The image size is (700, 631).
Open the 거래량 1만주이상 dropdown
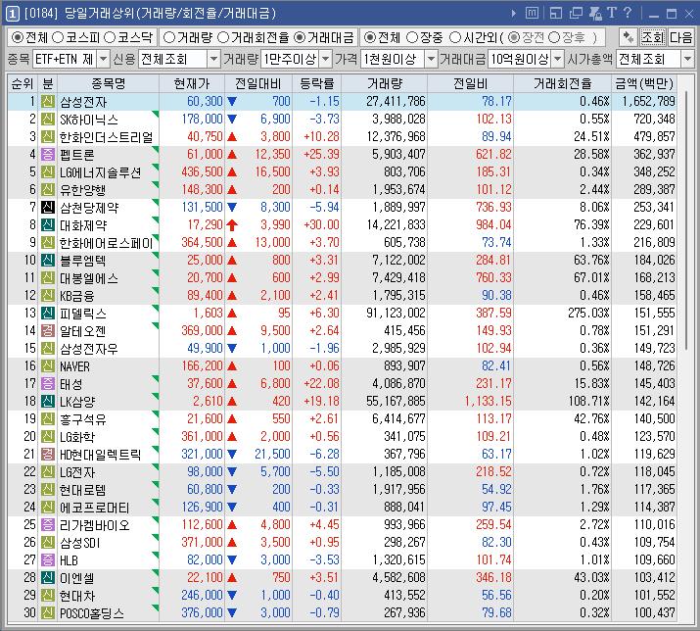click(326, 59)
